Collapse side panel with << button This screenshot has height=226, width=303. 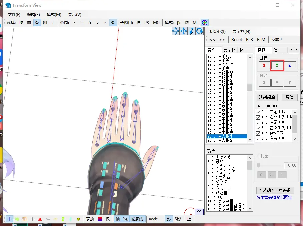pyautogui.click(x=199, y=212)
